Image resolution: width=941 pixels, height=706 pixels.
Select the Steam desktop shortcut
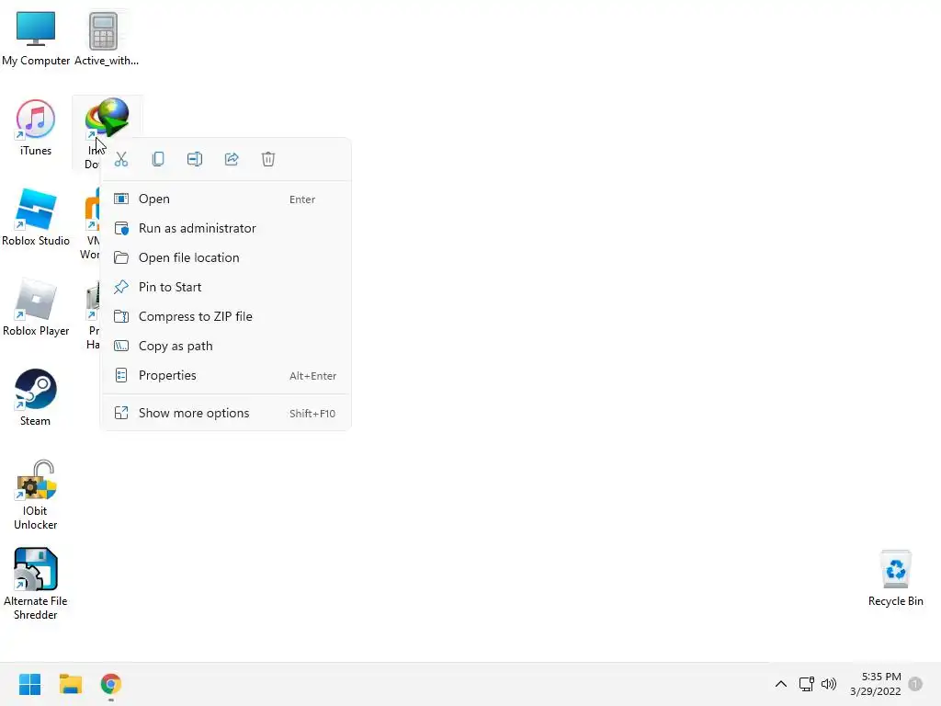tap(36, 397)
